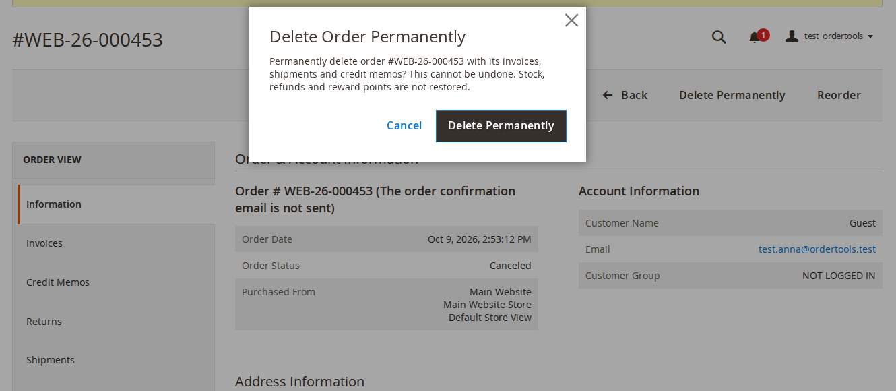Screen dimensions: 896x391
Task: Click the Account Information heading
Action: point(639,191)
